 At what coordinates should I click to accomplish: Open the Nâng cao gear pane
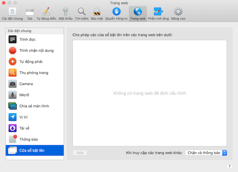coord(178,13)
